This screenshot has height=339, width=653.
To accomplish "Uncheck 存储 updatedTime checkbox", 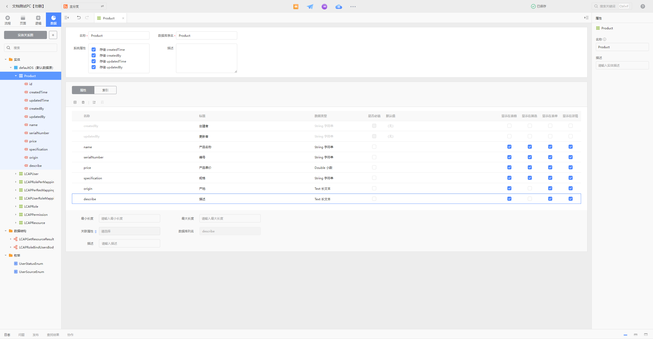I will pyautogui.click(x=94, y=61).
